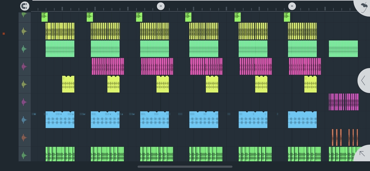Select the lower magenta waveform track header
This screenshot has height=171, width=370.
tap(25, 102)
